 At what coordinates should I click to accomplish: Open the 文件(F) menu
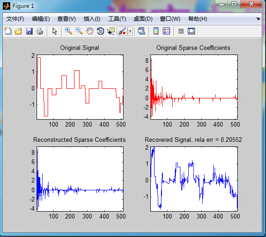tap(15, 19)
